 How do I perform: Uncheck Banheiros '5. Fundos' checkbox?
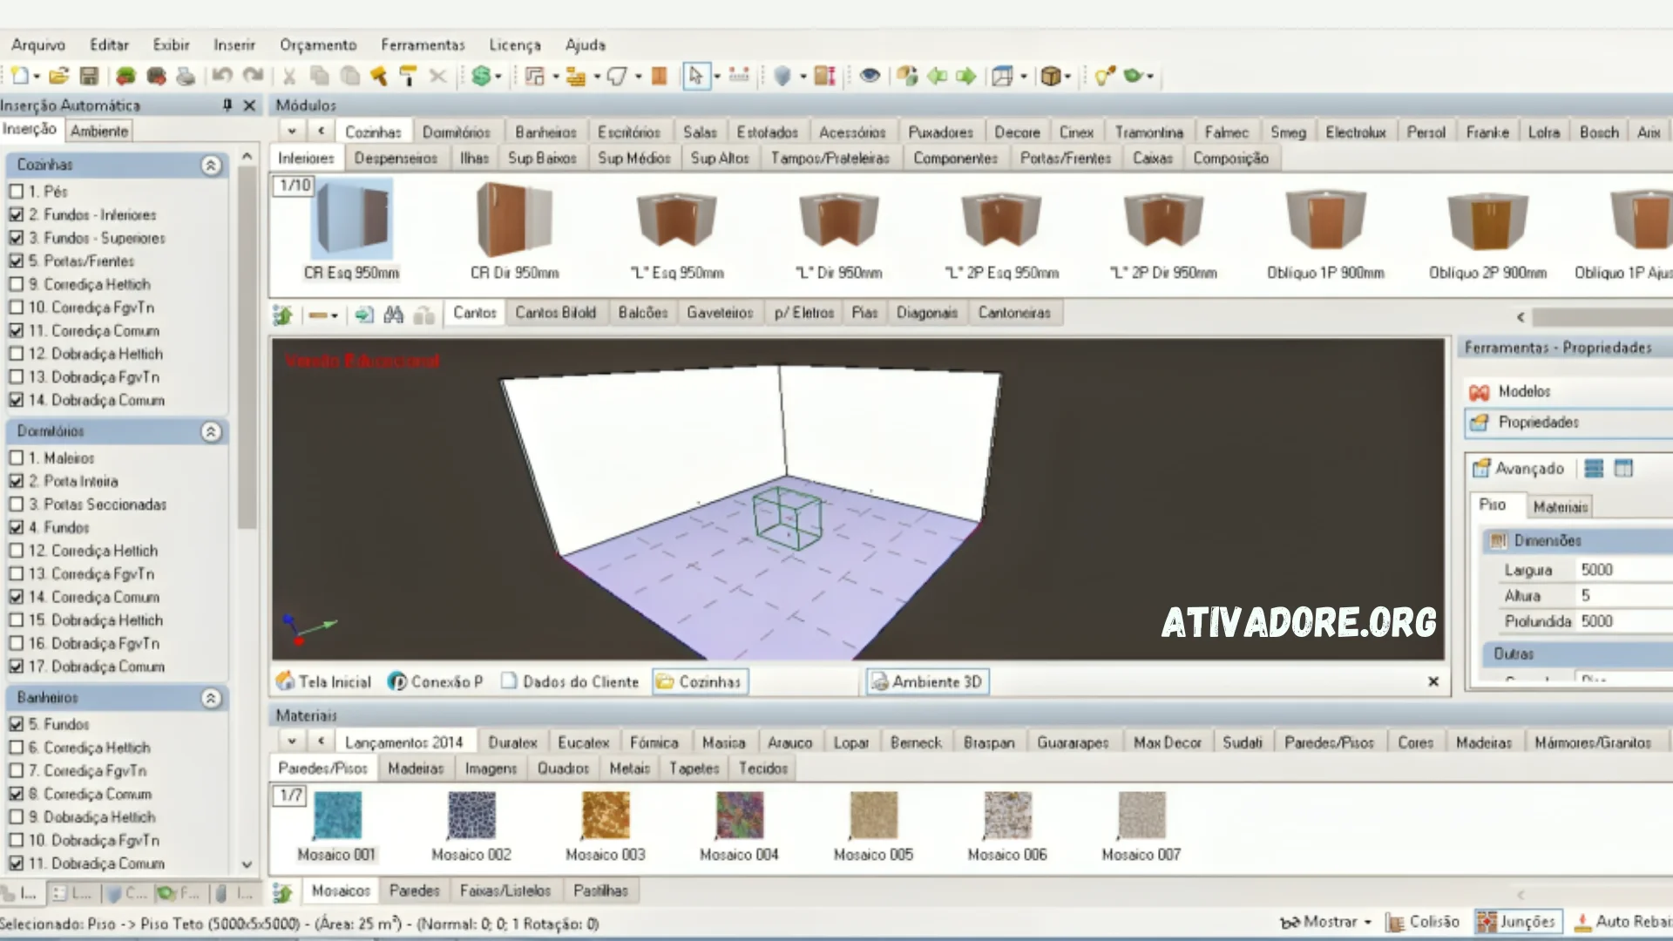pyautogui.click(x=16, y=724)
